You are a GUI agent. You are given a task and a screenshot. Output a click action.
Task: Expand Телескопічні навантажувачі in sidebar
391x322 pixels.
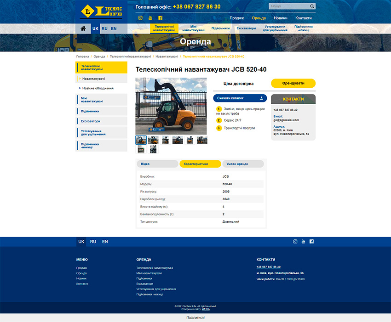click(101, 68)
